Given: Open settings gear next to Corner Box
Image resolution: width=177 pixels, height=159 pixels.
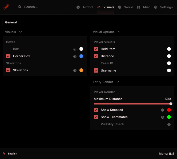Looking at the screenshot, I should (x=75, y=56).
